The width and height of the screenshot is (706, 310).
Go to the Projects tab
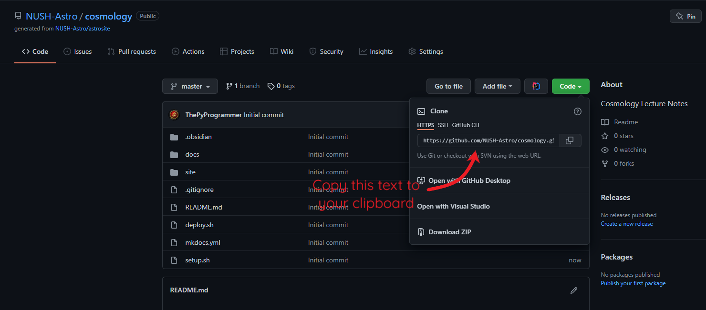point(237,51)
